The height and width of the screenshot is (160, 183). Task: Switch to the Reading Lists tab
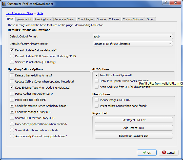tap(43, 19)
